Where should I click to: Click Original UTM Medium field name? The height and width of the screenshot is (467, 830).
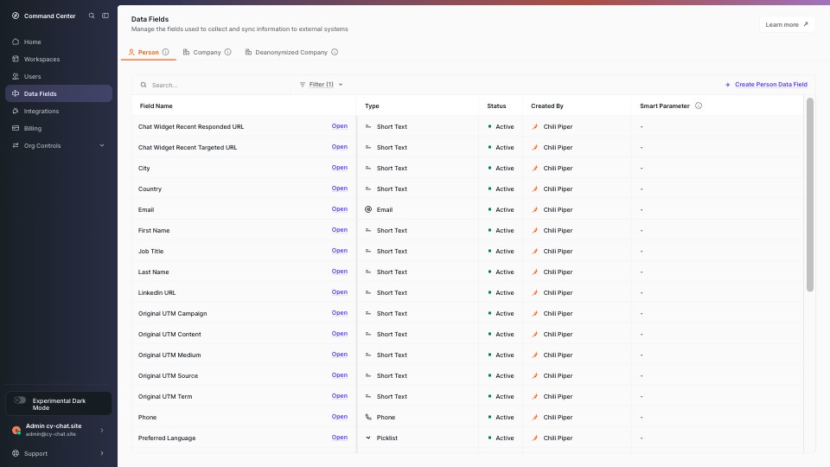tap(169, 355)
